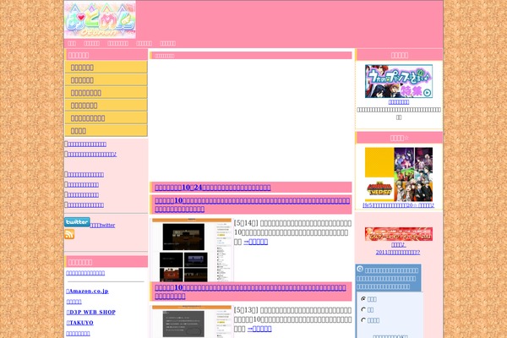
Task: Open the pink headline above the [5·13] entry
Action: pos(251,292)
